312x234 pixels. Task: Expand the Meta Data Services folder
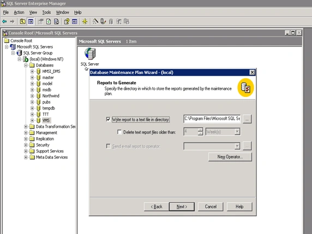(26, 157)
